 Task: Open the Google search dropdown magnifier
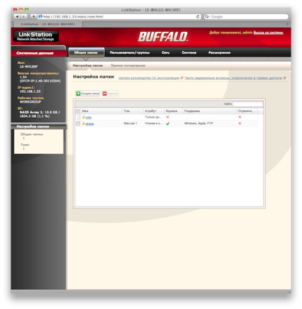[x=207, y=17]
